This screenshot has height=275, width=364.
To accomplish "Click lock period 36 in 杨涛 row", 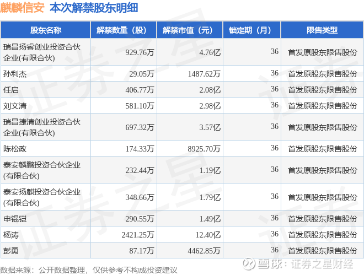I will [275, 234].
